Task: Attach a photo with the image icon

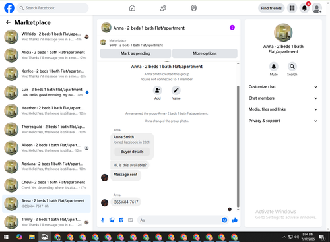Action: pos(112,220)
